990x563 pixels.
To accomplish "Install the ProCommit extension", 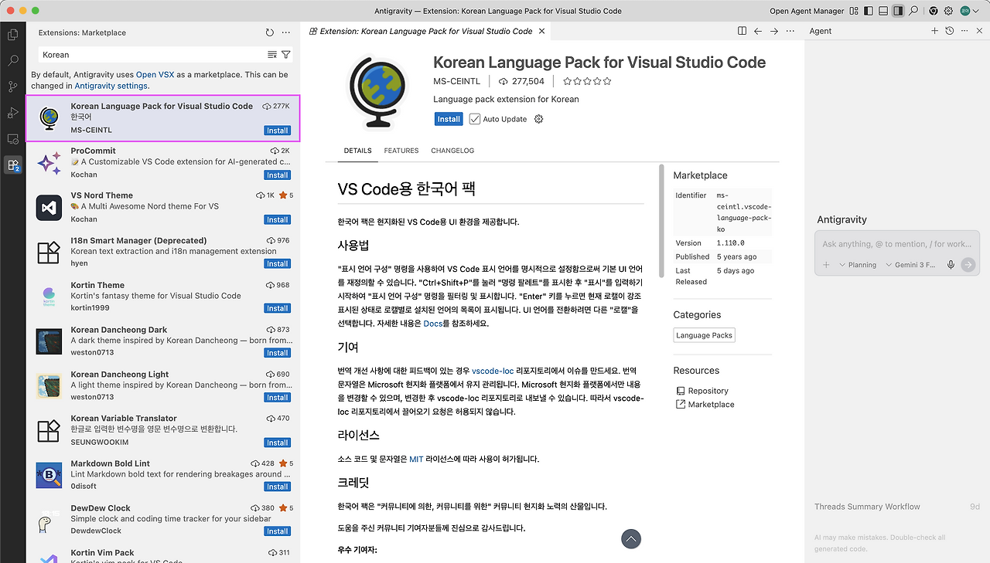I will [x=278, y=175].
